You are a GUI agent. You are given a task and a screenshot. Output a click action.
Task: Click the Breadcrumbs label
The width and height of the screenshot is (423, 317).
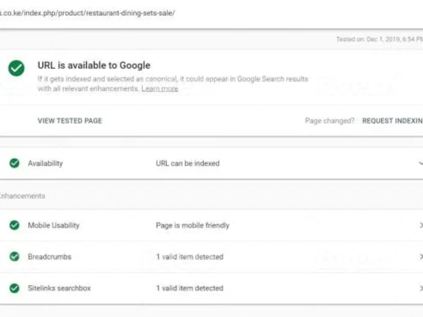click(x=49, y=257)
